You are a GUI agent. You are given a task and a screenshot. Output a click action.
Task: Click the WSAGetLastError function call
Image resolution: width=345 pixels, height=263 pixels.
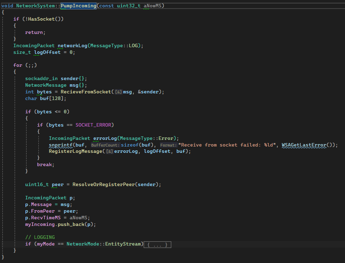point(304,145)
